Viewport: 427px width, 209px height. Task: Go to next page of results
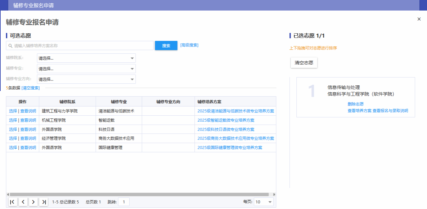click(x=33, y=202)
